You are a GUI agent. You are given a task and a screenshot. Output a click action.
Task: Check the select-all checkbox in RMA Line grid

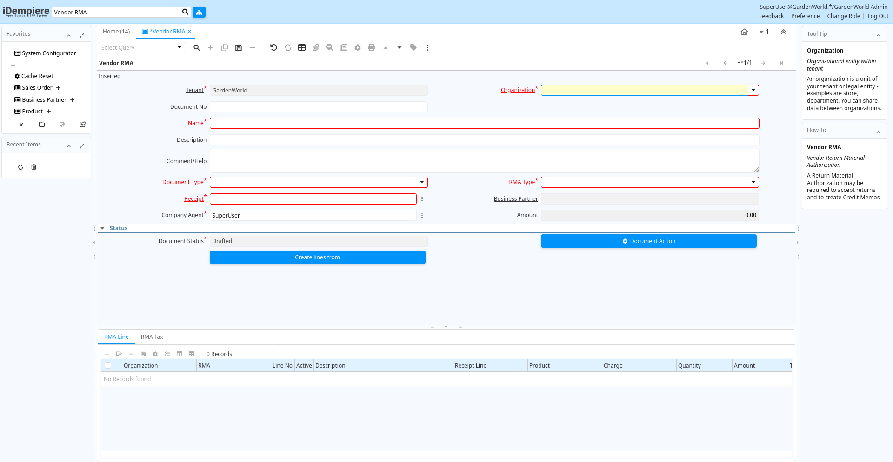click(108, 366)
